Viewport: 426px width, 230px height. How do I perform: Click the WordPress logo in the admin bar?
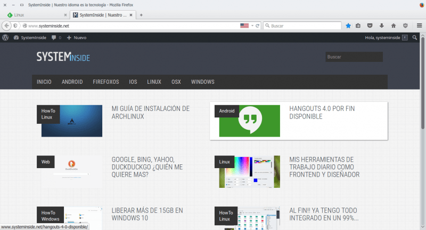tap(5, 37)
